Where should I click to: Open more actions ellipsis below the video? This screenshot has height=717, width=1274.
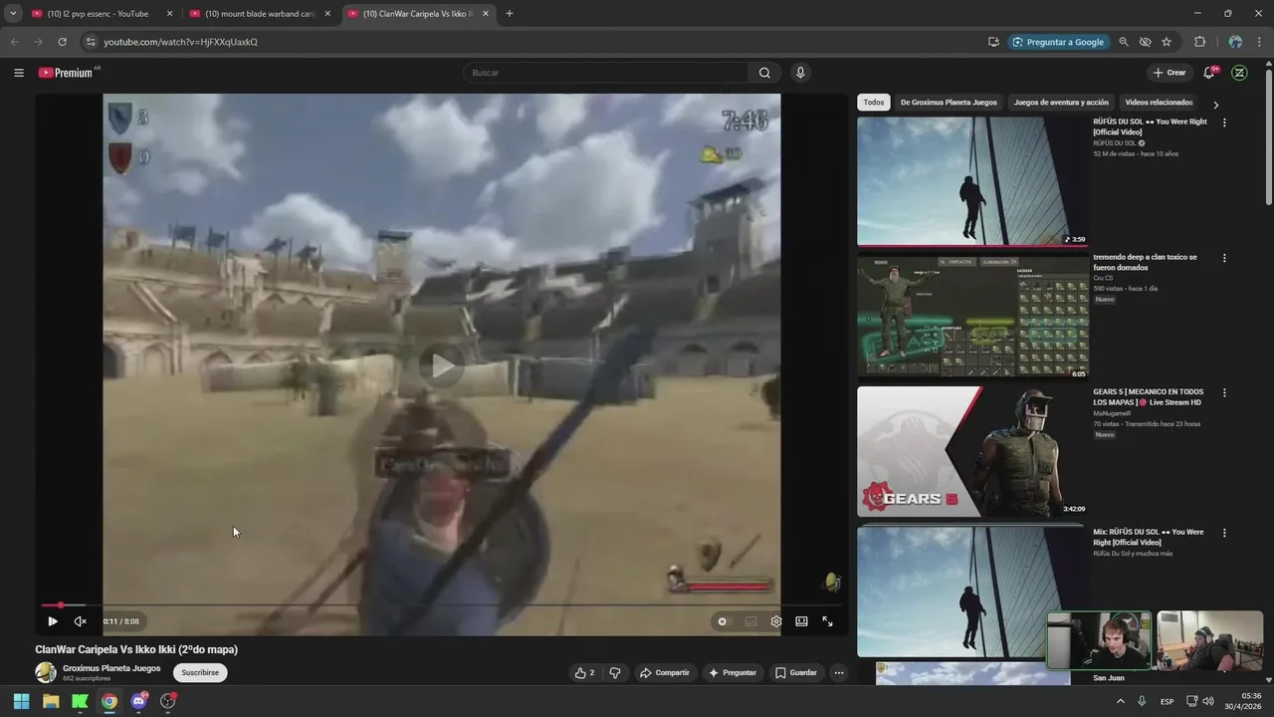[839, 673]
